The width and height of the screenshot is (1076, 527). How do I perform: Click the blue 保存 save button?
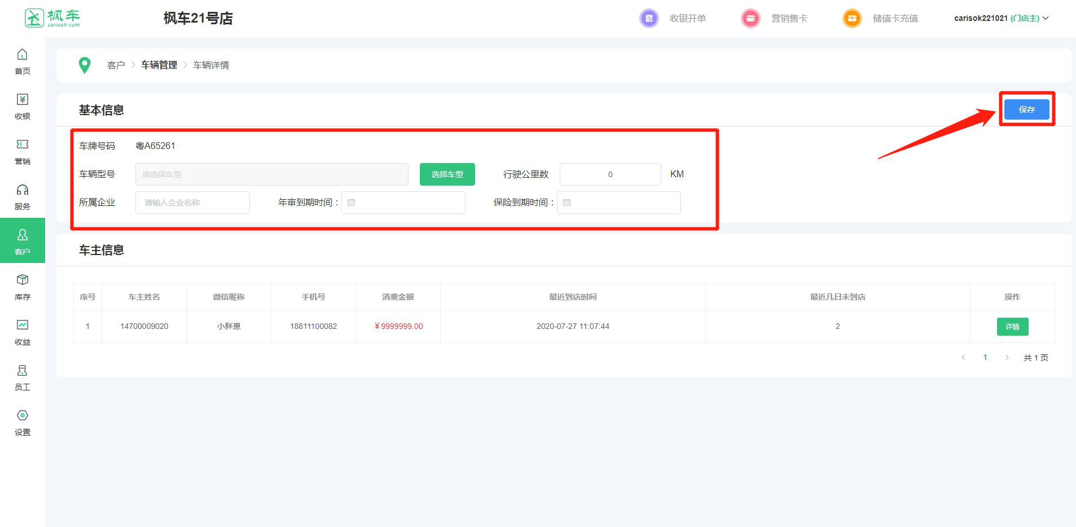1027,109
